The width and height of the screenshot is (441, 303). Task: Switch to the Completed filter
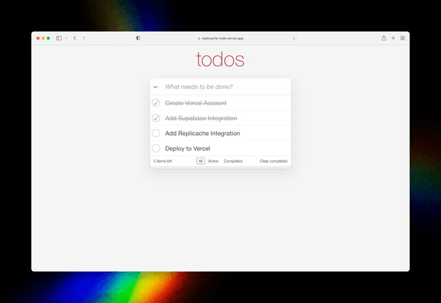tap(233, 161)
